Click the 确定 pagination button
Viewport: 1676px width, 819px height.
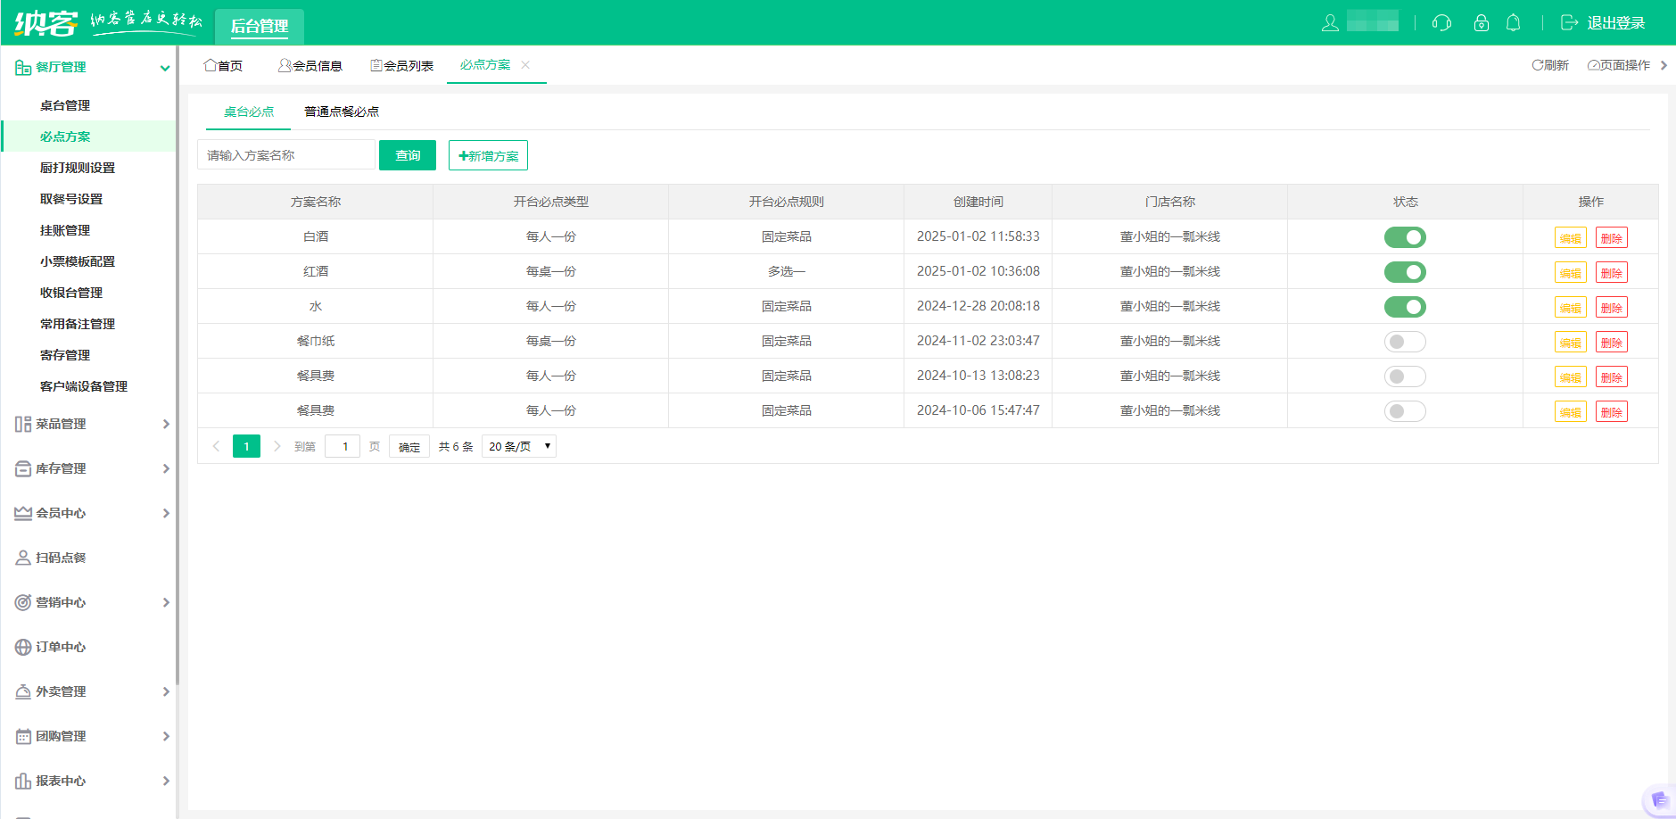(409, 446)
